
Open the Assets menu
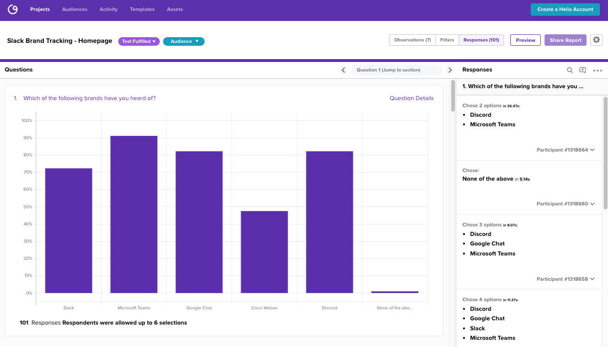pos(175,10)
